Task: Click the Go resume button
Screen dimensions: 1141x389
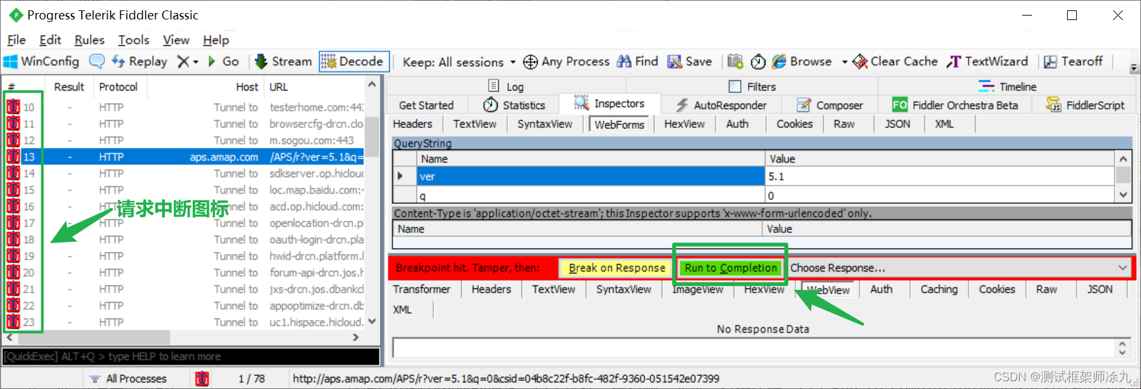Action: tap(224, 62)
